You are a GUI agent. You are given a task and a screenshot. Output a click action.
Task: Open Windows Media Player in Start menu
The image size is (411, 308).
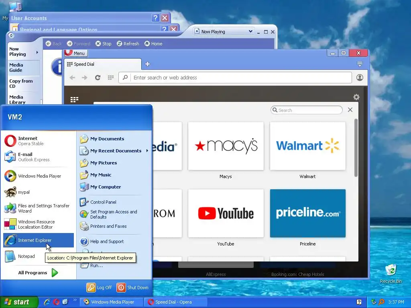click(x=39, y=176)
